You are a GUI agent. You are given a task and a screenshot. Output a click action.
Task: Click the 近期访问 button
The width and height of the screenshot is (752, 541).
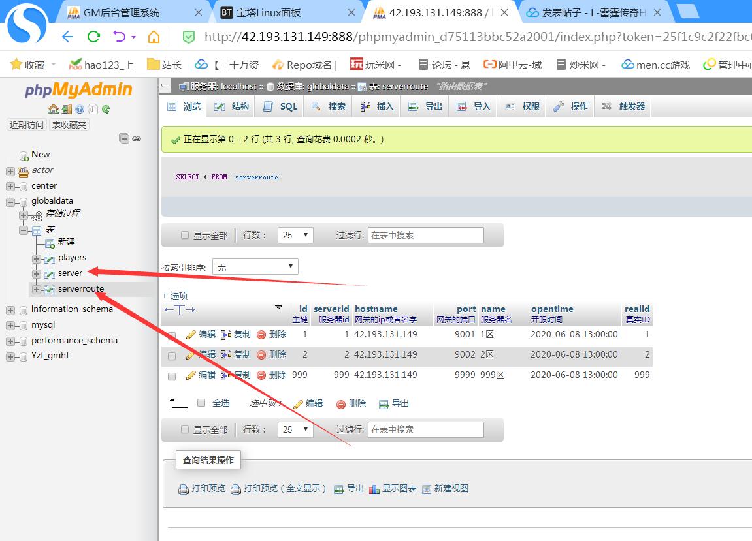(x=27, y=125)
